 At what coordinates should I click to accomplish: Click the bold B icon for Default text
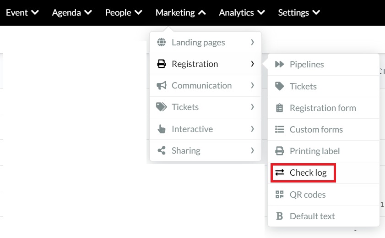coord(279,216)
